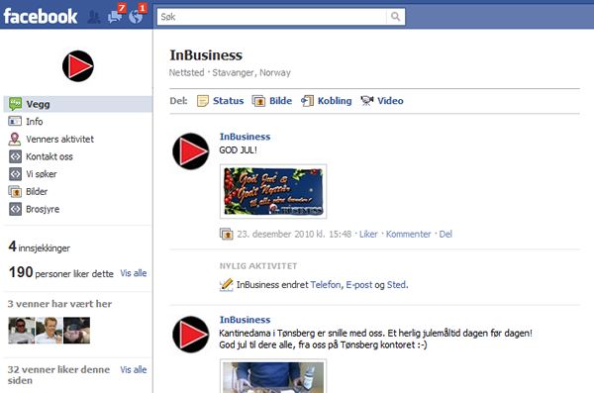Viewport: 594px width, 393px height.
Task: Open the friend requests icon in header
Action: (94, 17)
